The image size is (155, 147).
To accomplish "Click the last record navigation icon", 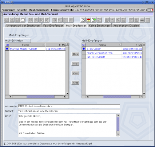I will point(47,20).
